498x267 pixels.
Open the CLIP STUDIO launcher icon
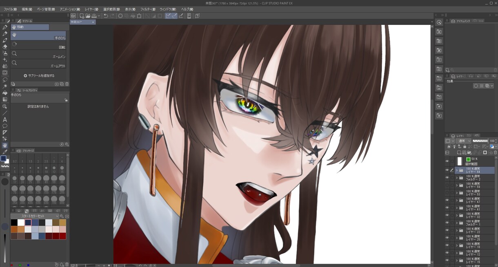(73, 16)
